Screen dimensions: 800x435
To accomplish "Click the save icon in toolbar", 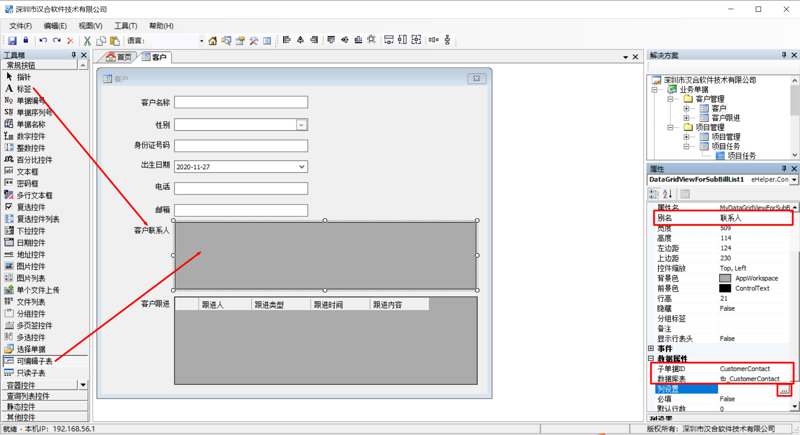I will point(12,41).
